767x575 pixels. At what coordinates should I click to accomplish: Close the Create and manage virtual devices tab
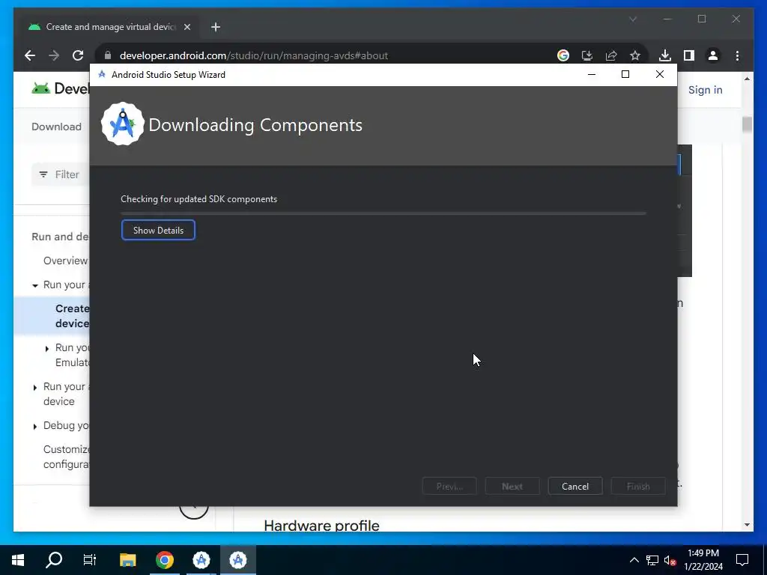coord(187,27)
